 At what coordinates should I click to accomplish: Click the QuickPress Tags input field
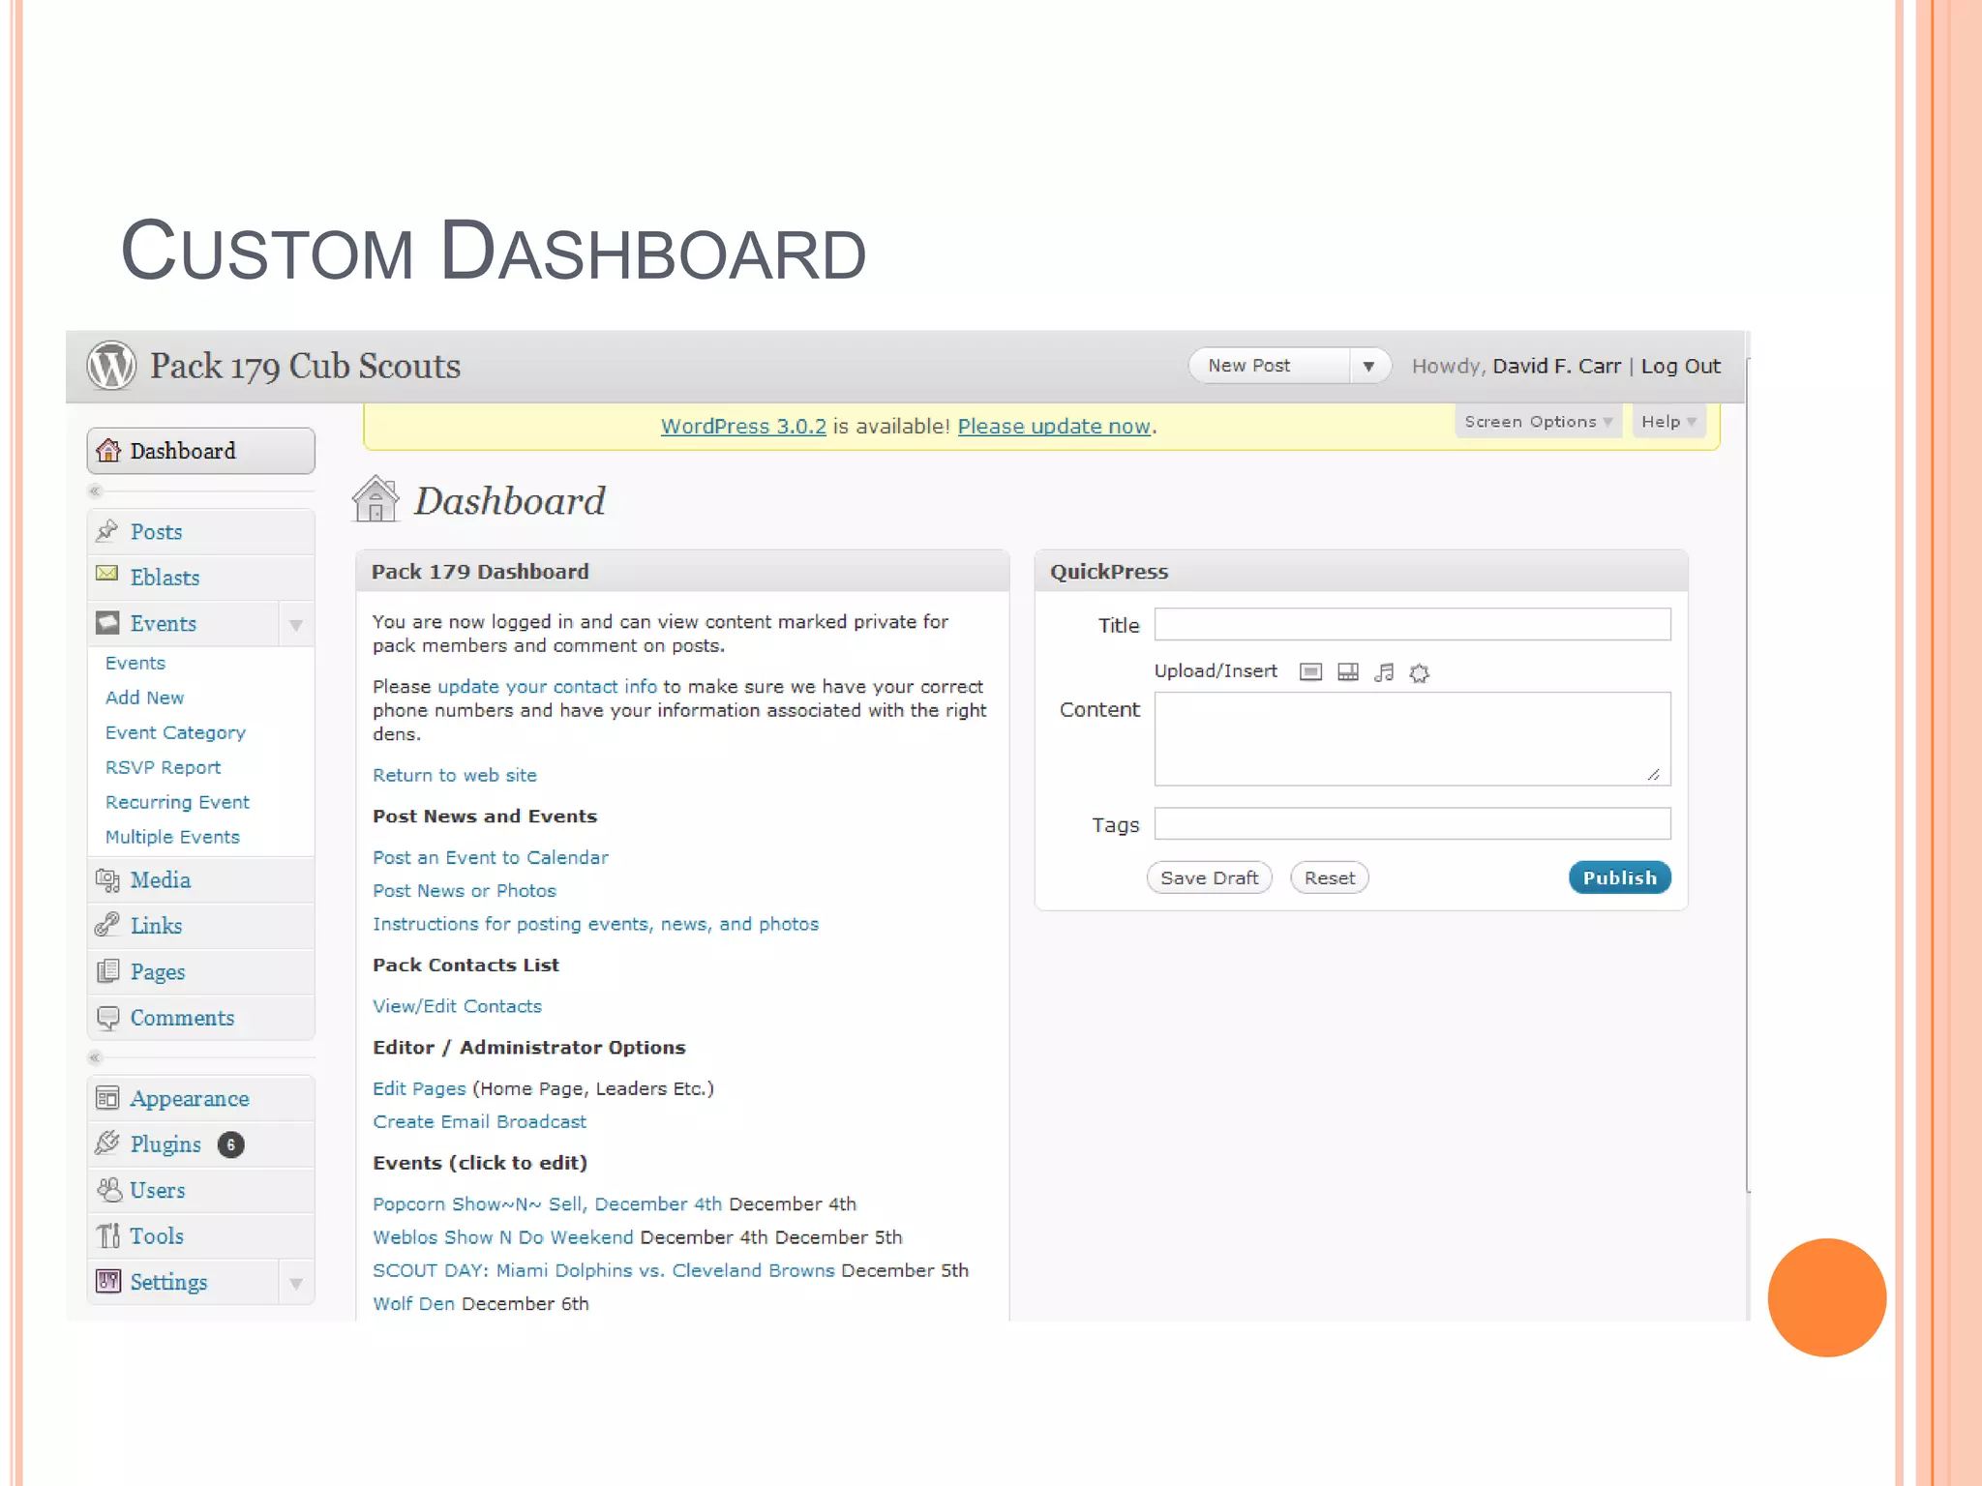point(1412,823)
